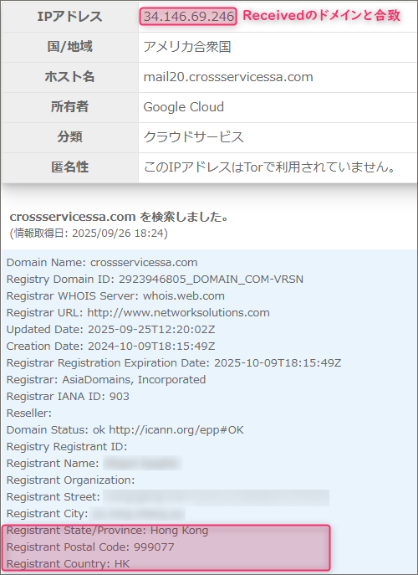Click the Tor anonymity status text
The image size is (418, 575).
[x=270, y=167]
